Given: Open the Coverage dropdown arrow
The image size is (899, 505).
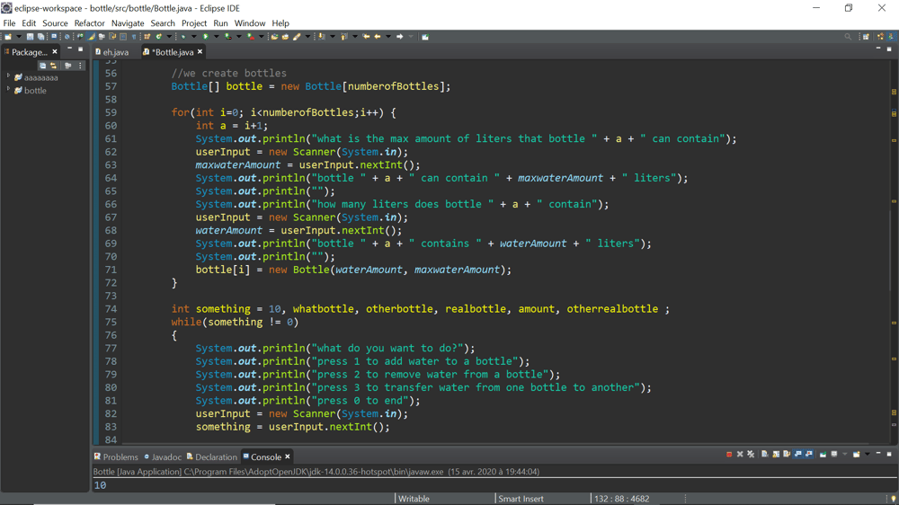Looking at the screenshot, I should (238, 37).
